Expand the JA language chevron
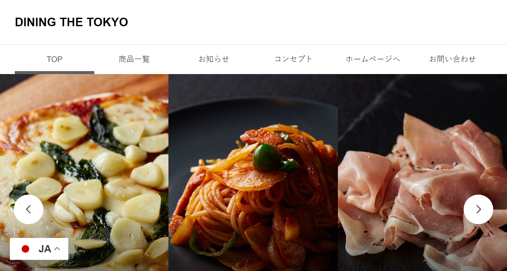507x271 pixels. (57, 249)
